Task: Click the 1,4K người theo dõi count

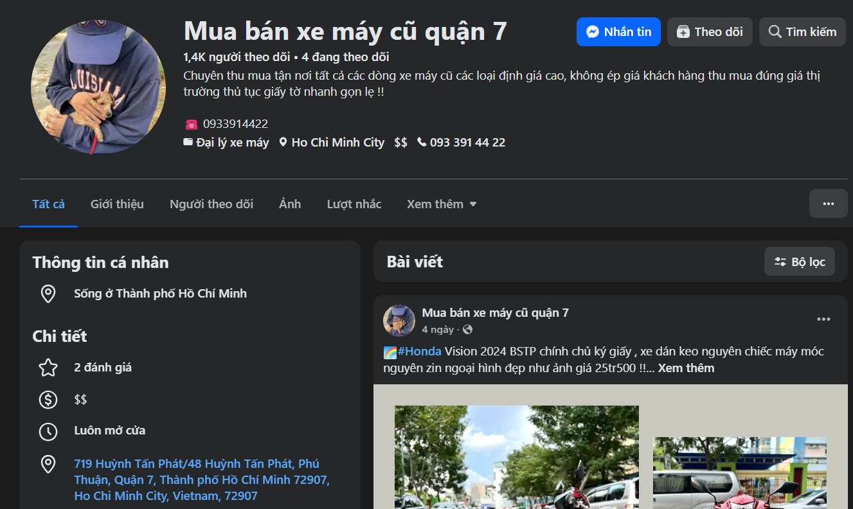Action: tap(237, 57)
